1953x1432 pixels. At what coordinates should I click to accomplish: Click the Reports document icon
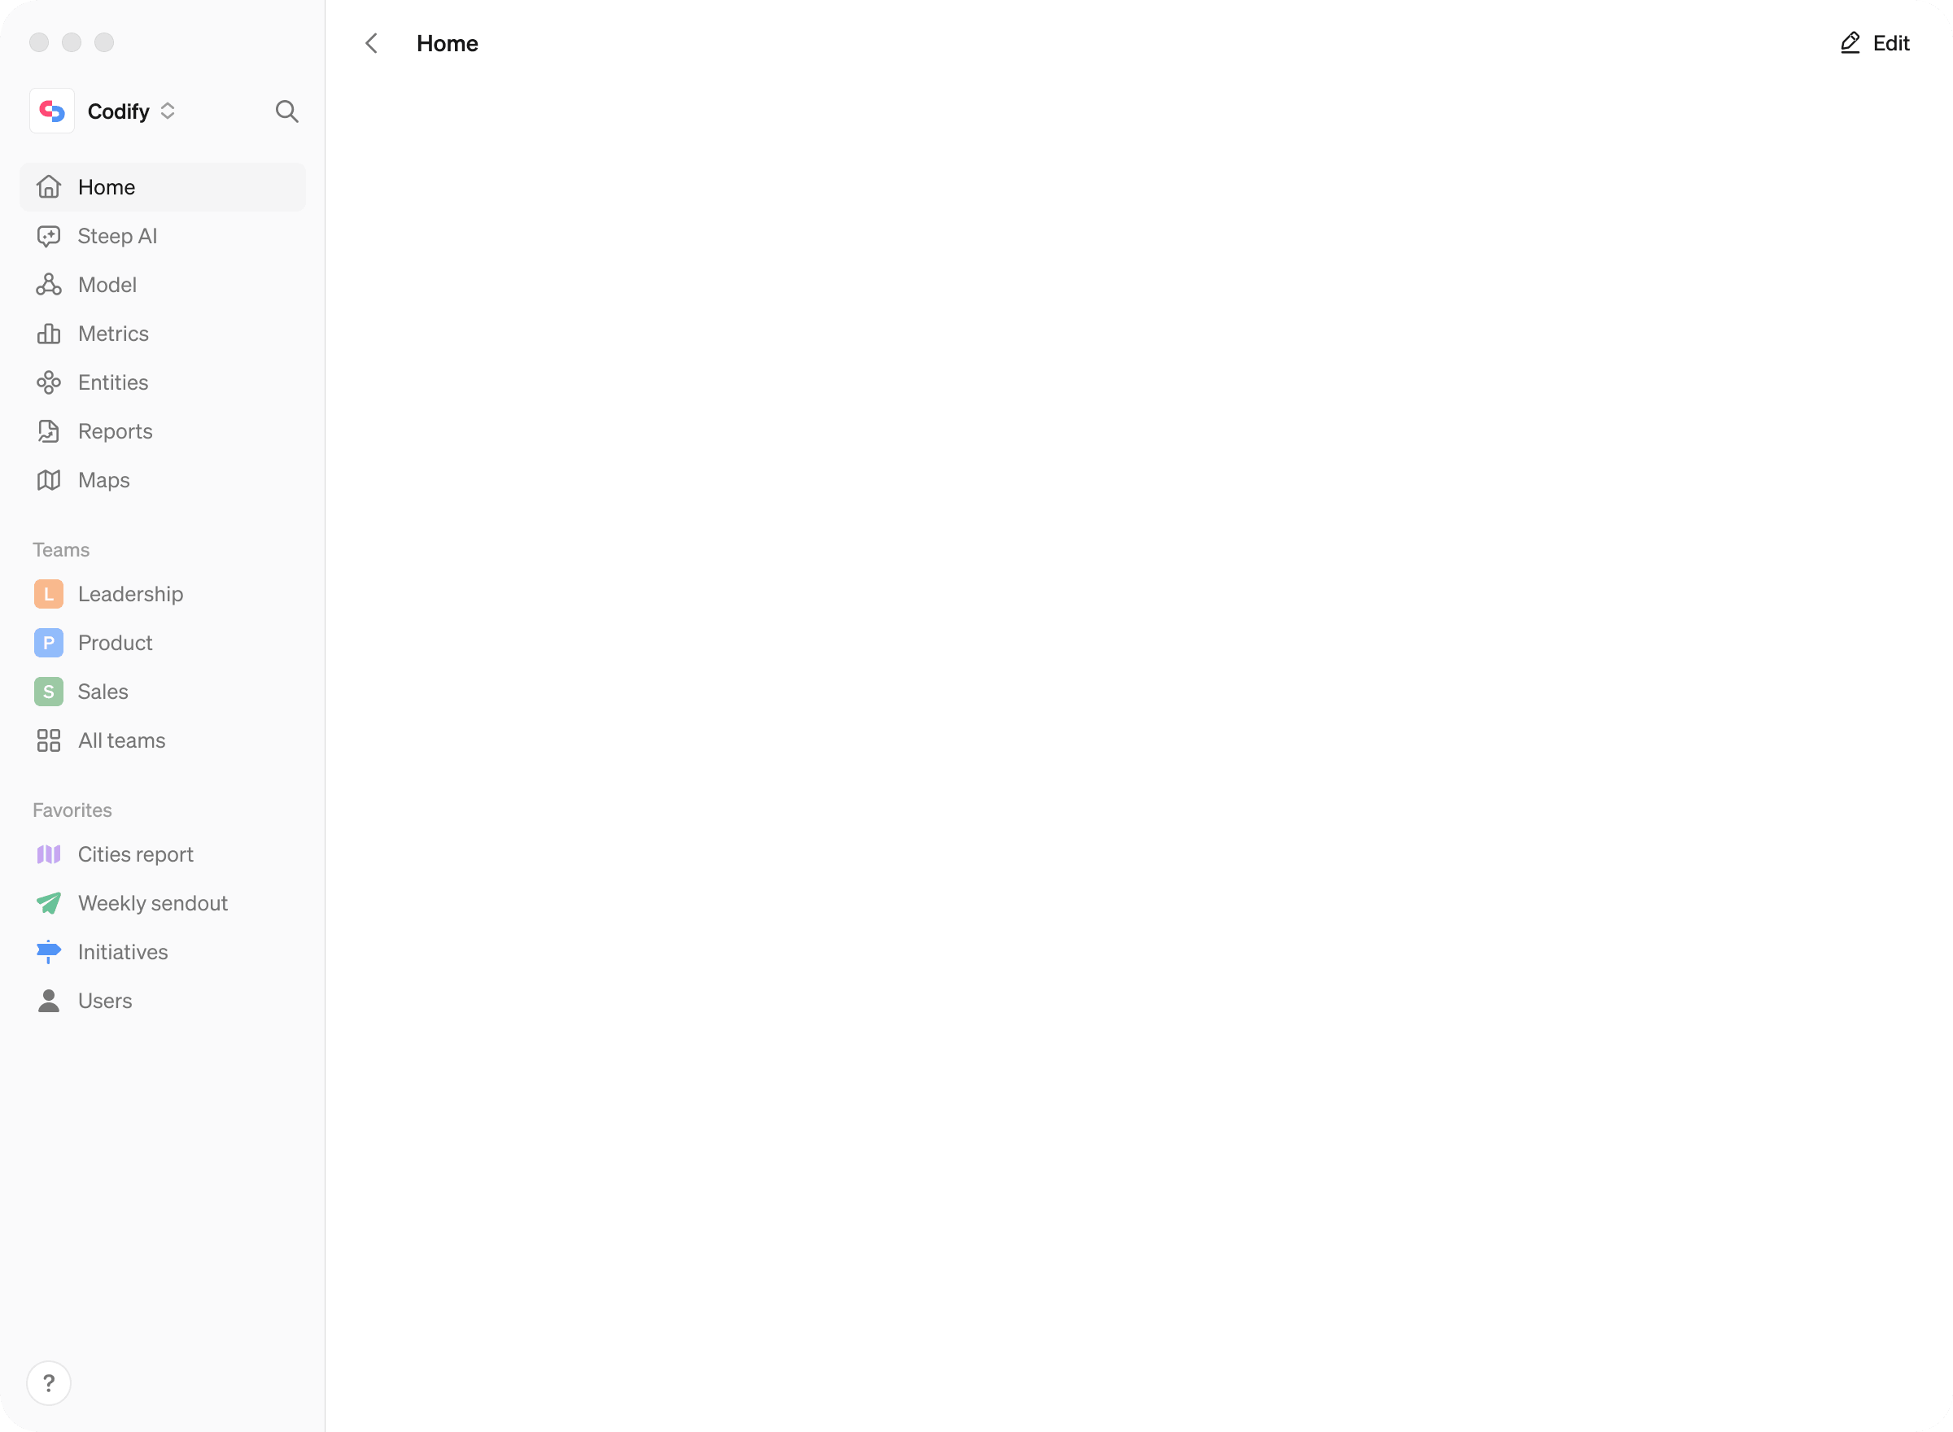(49, 432)
